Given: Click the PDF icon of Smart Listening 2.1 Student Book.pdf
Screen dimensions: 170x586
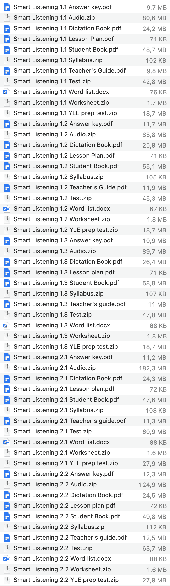Looking at the screenshot, I should coord(7,400).
